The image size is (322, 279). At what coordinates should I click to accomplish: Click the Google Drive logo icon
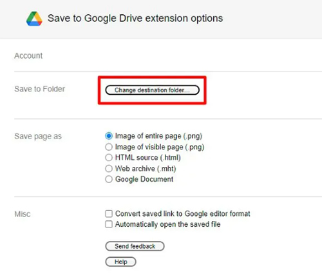34,19
